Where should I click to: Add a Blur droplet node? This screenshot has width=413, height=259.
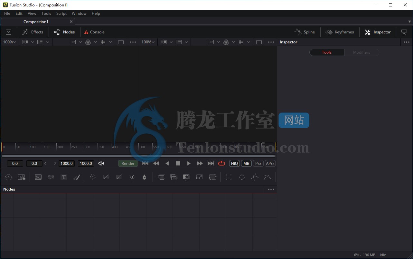point(144,177)
